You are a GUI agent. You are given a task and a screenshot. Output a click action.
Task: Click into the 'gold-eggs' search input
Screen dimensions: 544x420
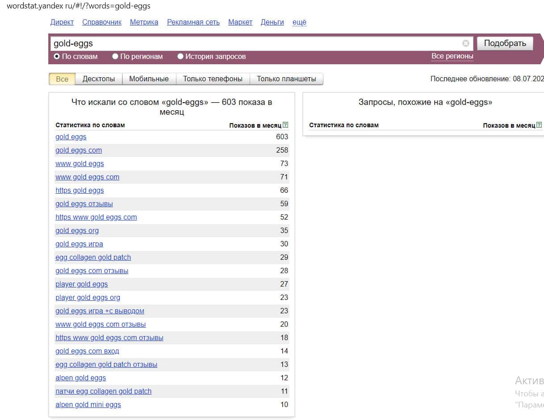click(x=255, y=43)
